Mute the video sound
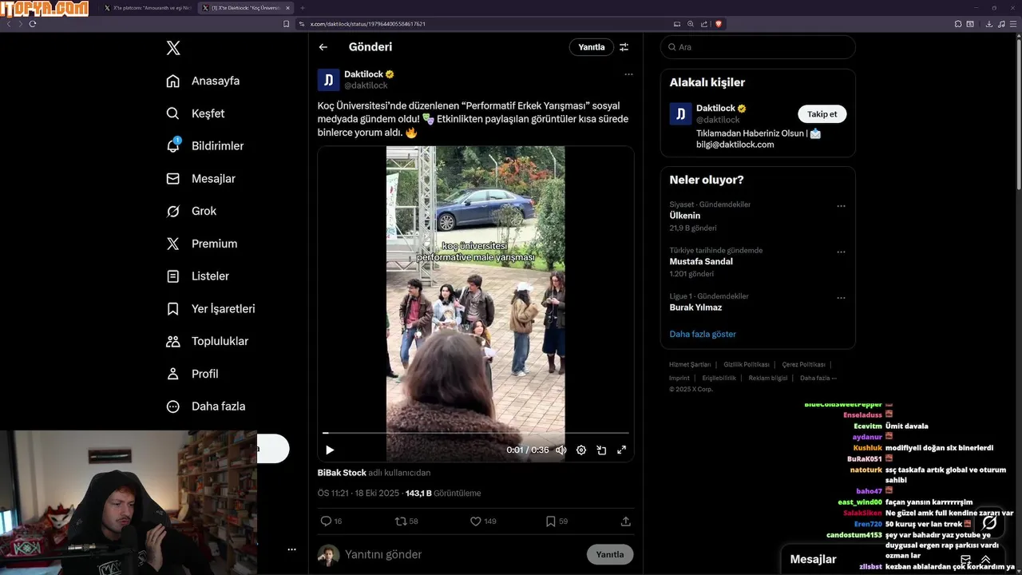This screenshot has height=575, width=1022. (x=561, y=450)
